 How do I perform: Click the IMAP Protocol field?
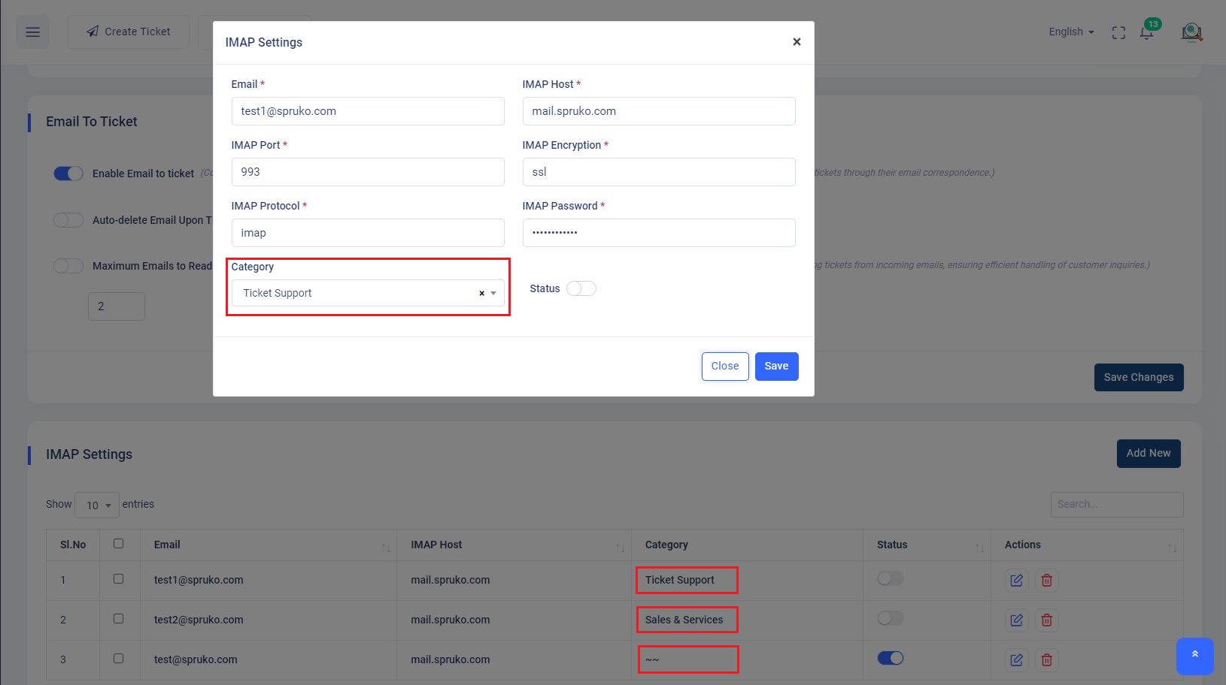[368, 233]
